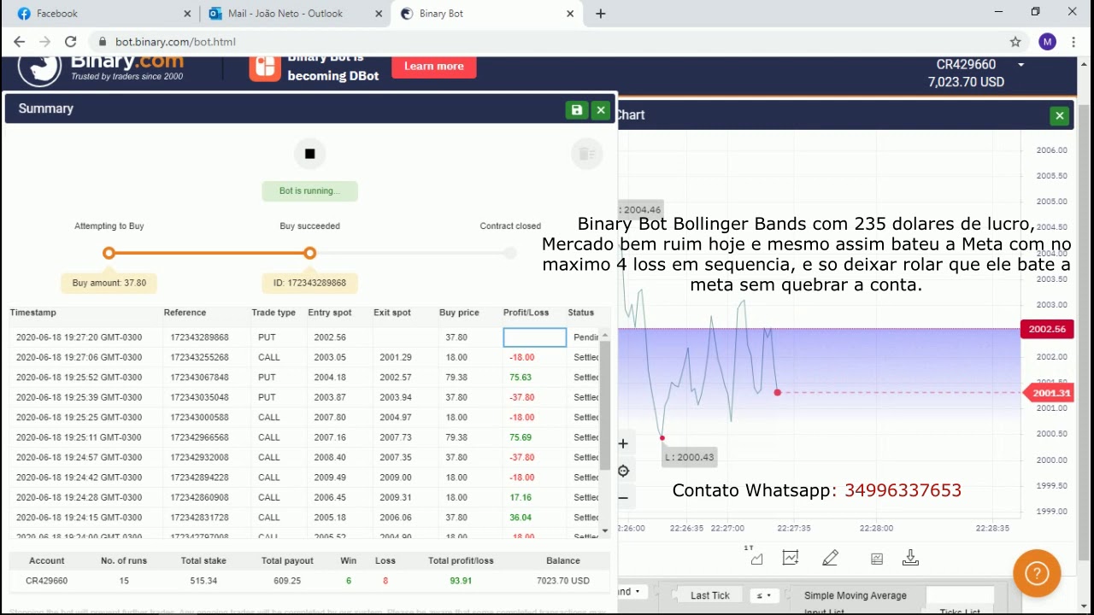Screen dimensions: 1094x615
Task: Click the empty Profit/Loss cell of the pending trade
Action: (534, 337)
